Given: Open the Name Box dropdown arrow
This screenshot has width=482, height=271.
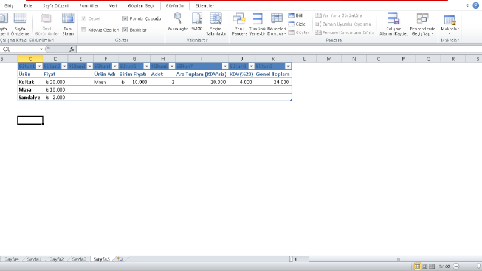Looking at the screenshot, I should coord(41,49).
